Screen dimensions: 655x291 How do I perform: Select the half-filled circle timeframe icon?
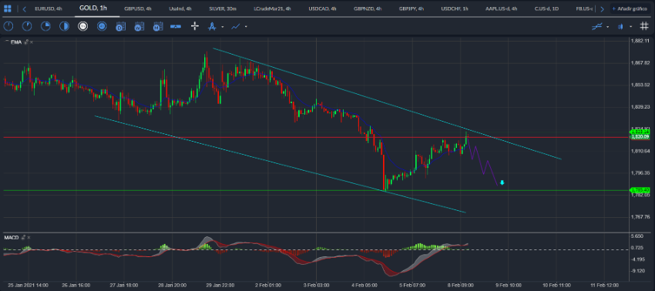tap(64, 27)
